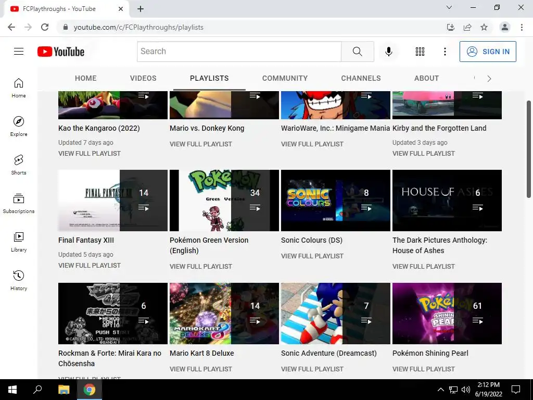Open volume control in system tray
Screen dimensions: 533x400
pos(466,390)
